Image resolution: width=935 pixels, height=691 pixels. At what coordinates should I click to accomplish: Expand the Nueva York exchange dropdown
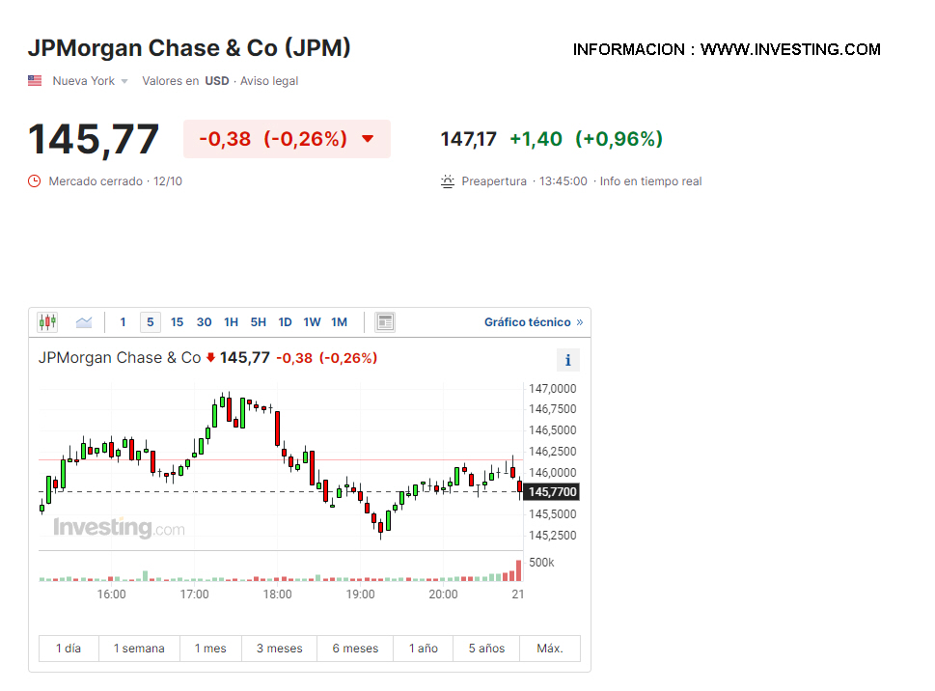(90, 81)
